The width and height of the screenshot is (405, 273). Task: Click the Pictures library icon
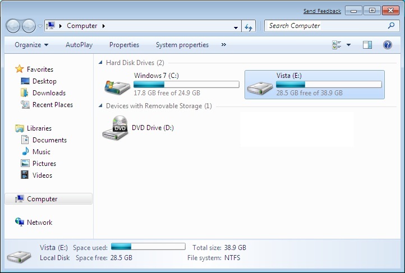25,163
